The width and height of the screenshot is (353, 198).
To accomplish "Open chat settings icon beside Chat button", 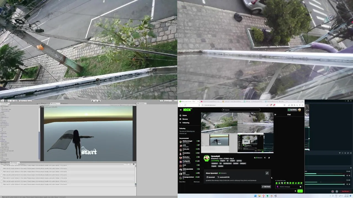I will (x=295, y=191).
